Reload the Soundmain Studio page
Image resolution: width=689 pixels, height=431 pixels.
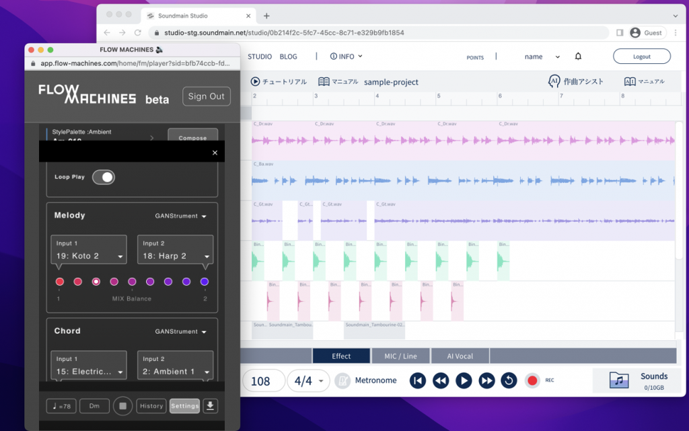pyautogui.click(x=137, y=32)
